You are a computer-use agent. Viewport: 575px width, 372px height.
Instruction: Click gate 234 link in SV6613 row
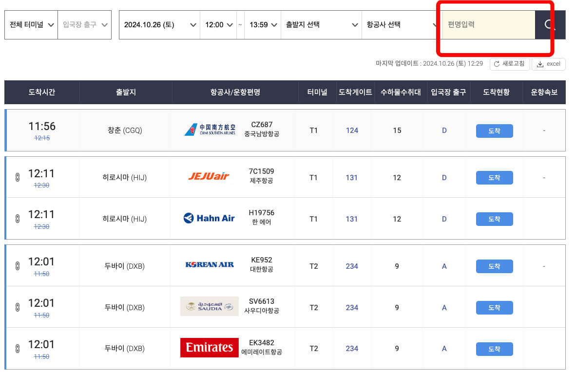tap(352, 308)
